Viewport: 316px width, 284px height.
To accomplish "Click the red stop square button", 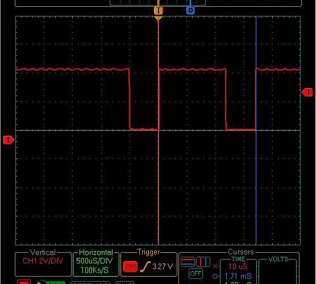I will (24, 282).
